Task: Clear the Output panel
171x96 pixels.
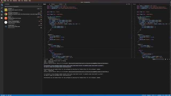Action: pos(165,59)
